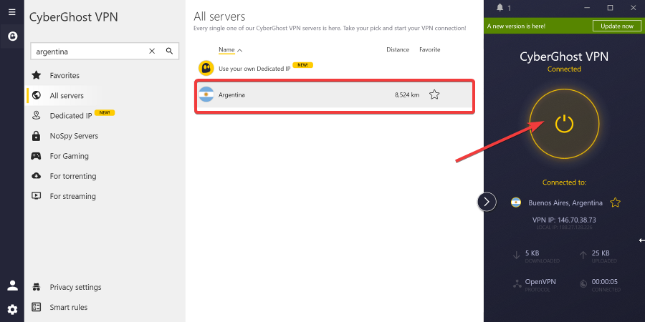Viewport: 645px width, 322px height.
Task: Star the Buenos Aires connected location
Action: (615, 203)
